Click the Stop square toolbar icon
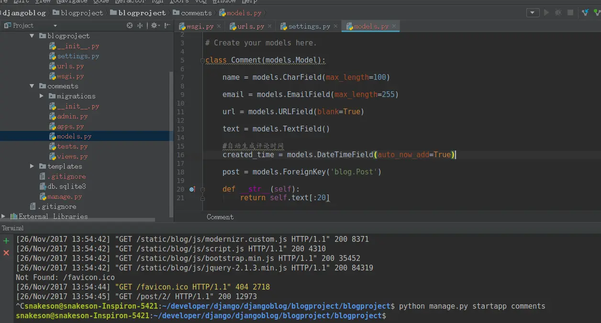The image size is (601, 323). pyautogui.click(x=570, y=13)
